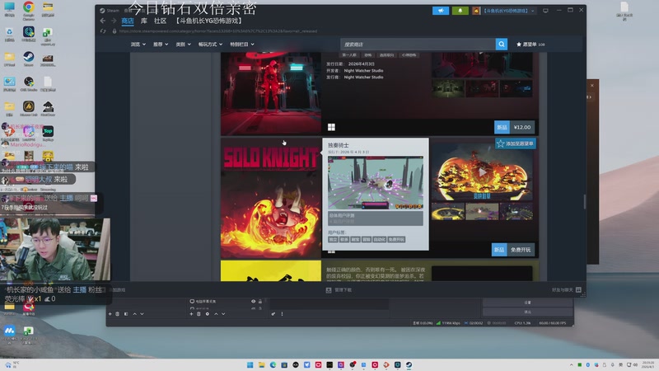Viewport: 659px width, 371px height.
Task: Open Google Chrome desktop shortcut
Action: (x=29, y=11)
